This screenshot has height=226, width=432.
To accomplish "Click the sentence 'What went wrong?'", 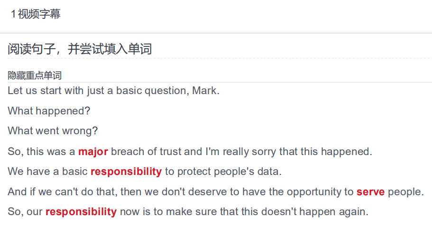I will pos(53,131).
